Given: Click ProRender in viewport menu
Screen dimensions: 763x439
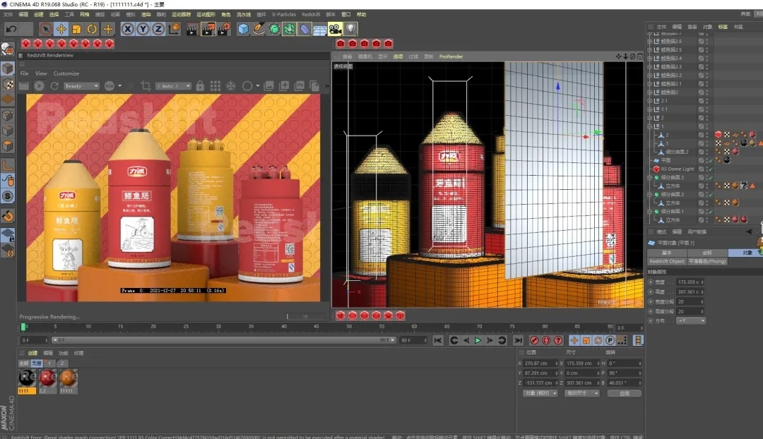Looking at the screenshot, I should [x=451, y=56].
